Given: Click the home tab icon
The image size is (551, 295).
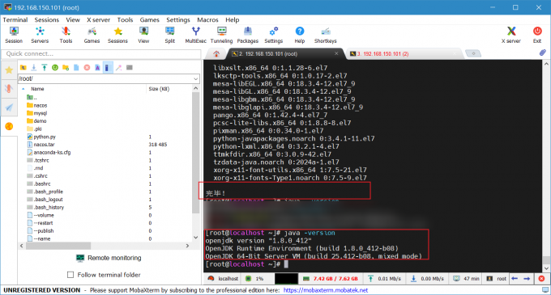Looking at the screenshot, I should (x=216, y=53).
